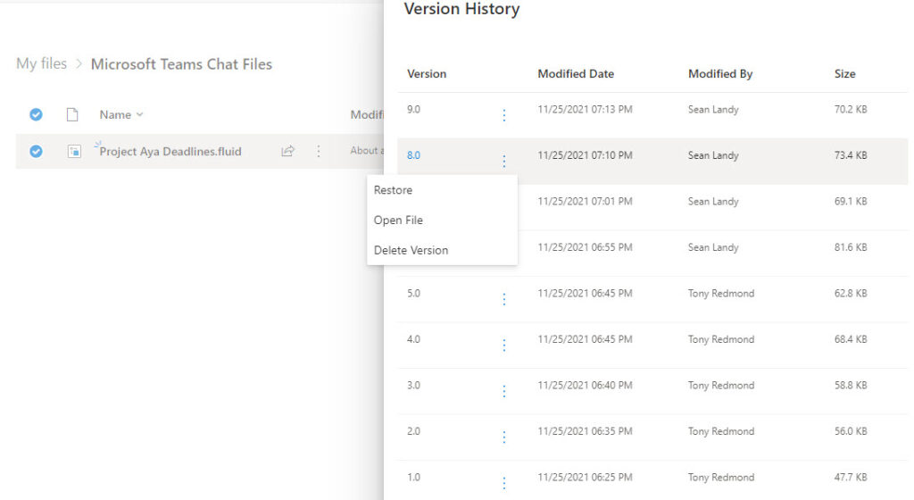Click size value 81.6 KB
Viewport: 914px width, 500px height.
[x=851, y=247]
